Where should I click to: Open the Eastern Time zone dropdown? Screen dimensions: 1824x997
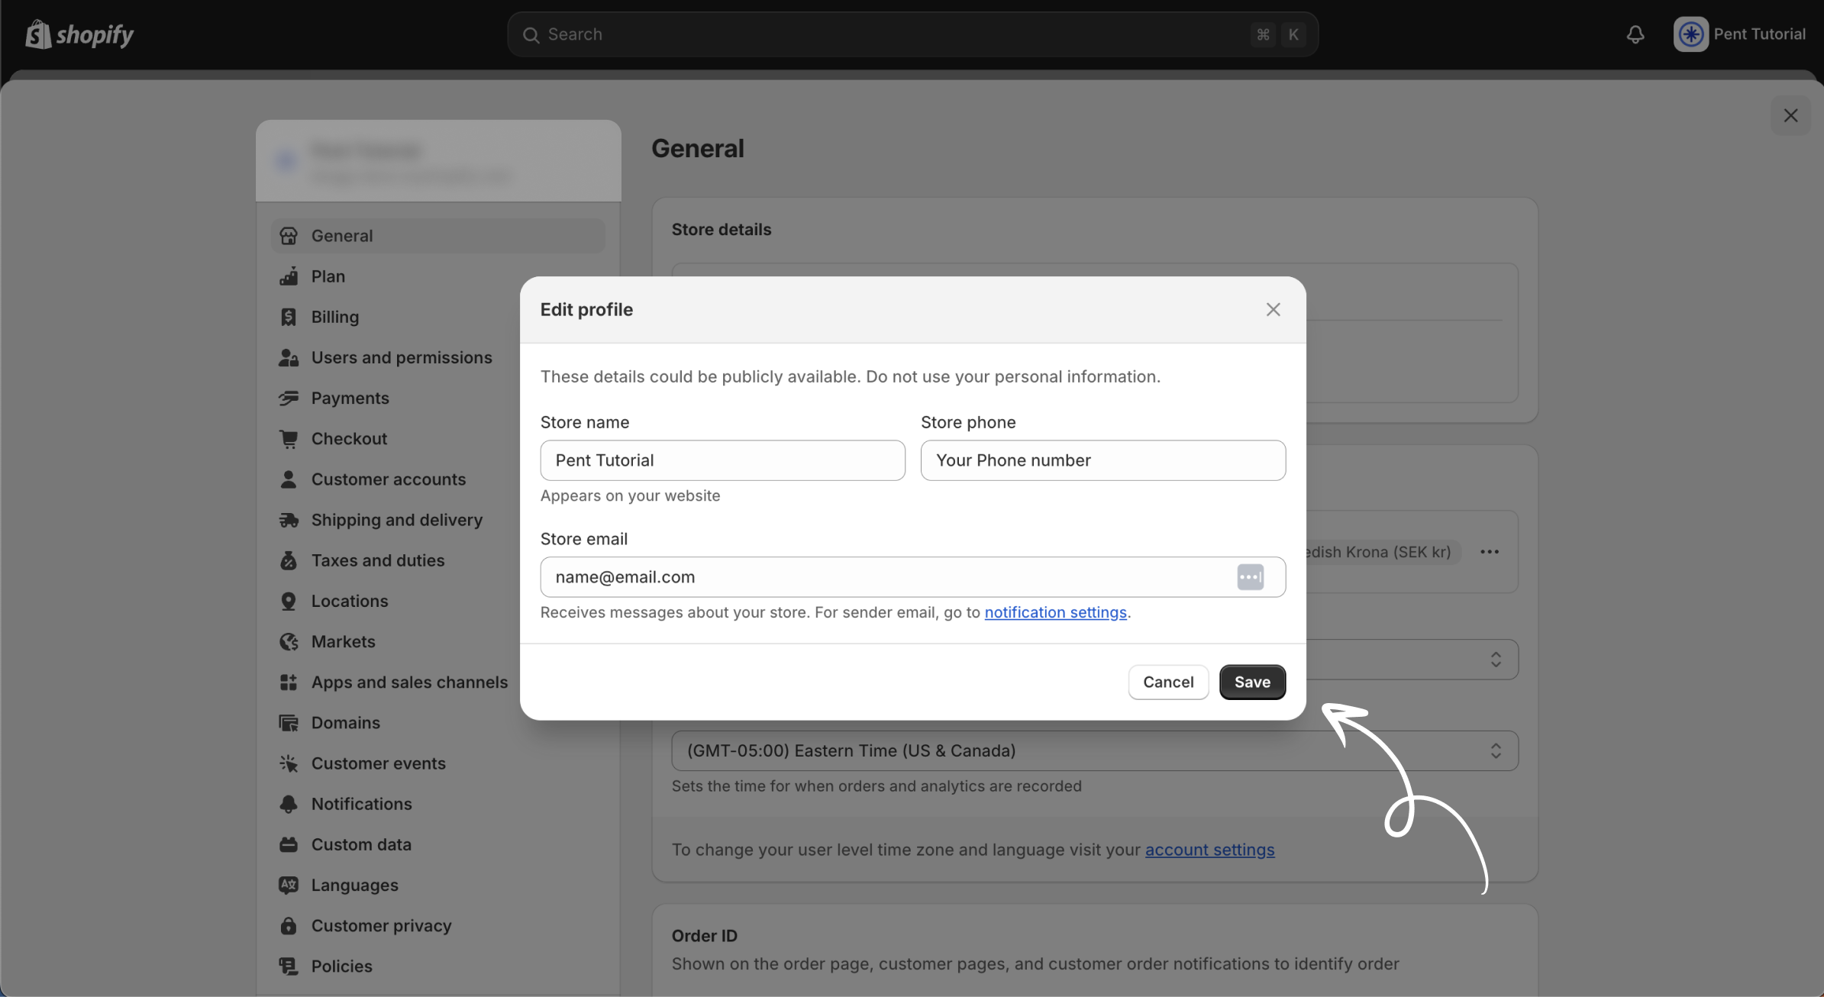click(1095, 750)
